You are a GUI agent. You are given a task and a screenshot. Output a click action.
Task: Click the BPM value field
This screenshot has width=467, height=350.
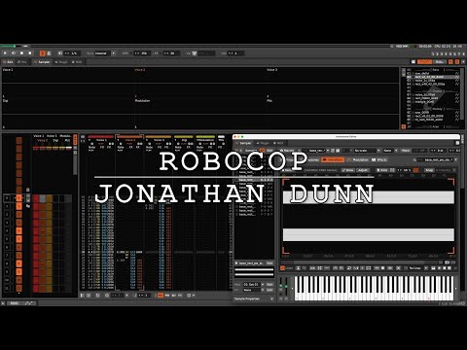(x=142, y=53)
